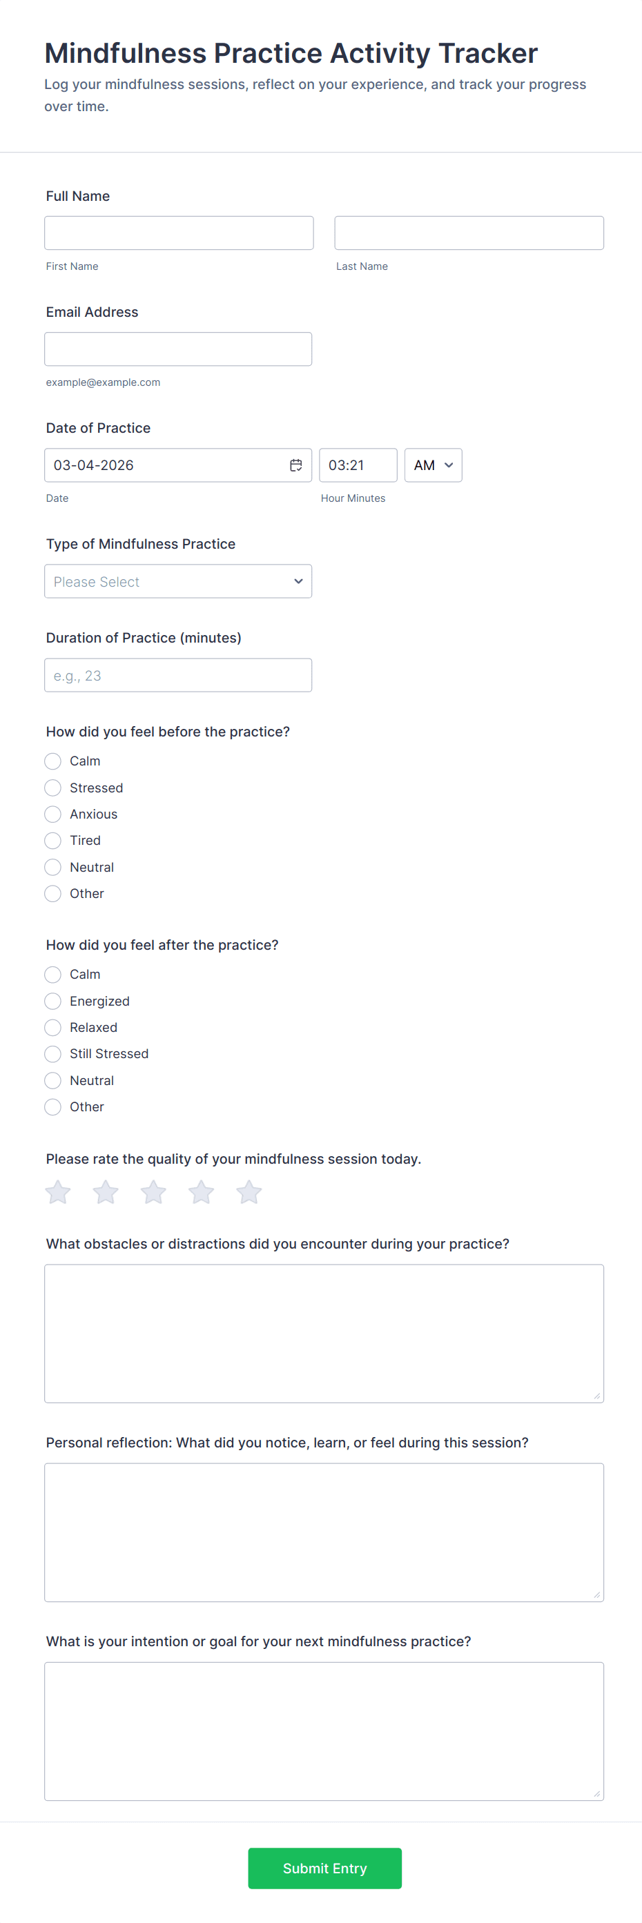Click into the Last Name field
Image resolution: width=642 pixels, height=1923 pixels.
pyautogui.click(x=469, y=233)
